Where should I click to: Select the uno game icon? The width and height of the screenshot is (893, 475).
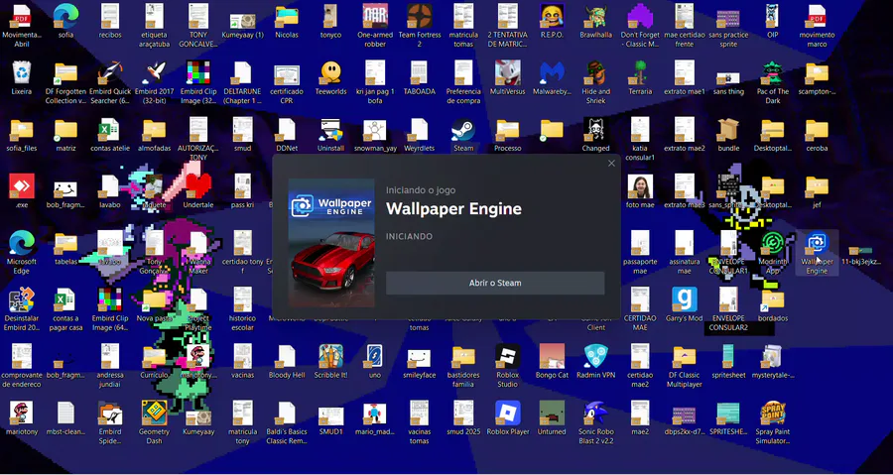coord(375,362)
